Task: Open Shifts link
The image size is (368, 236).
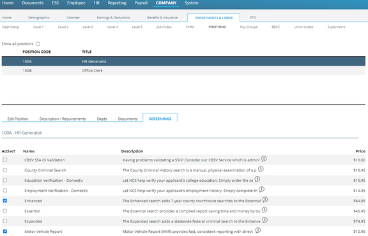Action: click(190, 27)
